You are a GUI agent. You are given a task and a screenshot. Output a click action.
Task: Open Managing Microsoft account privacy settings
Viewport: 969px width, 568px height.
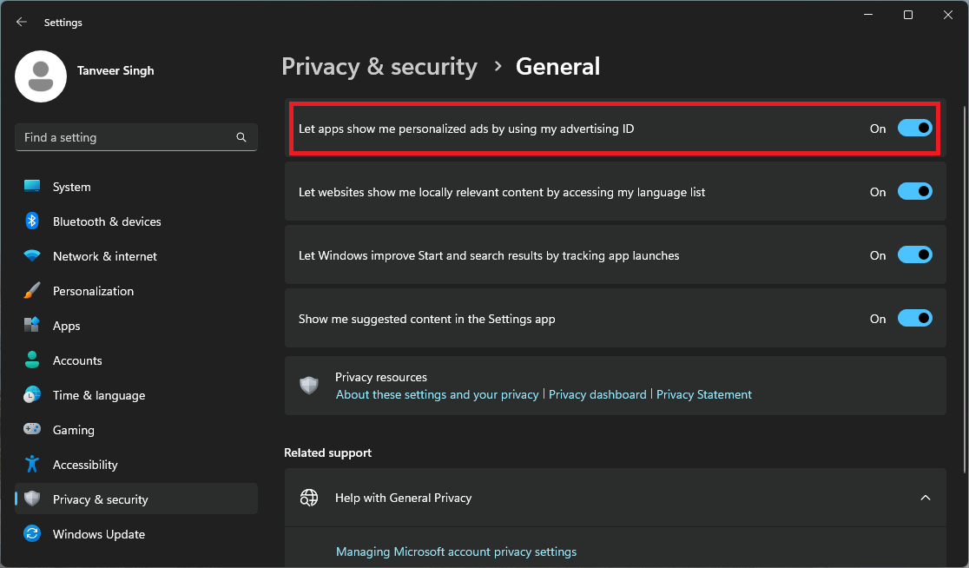point(456,551)
